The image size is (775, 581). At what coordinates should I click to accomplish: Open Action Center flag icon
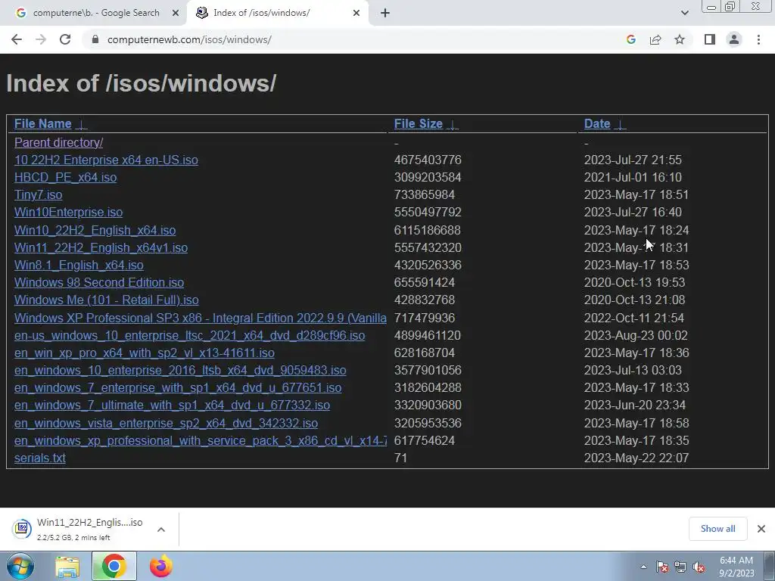point(661,567)
